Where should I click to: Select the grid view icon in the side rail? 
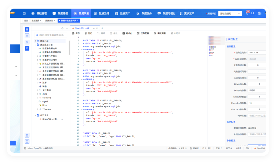click(x=27, y=29)
